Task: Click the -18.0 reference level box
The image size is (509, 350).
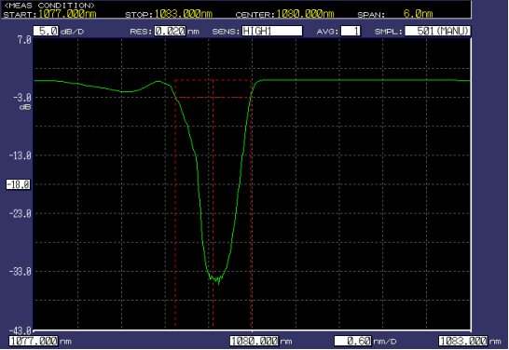Action: click(19, 184)
